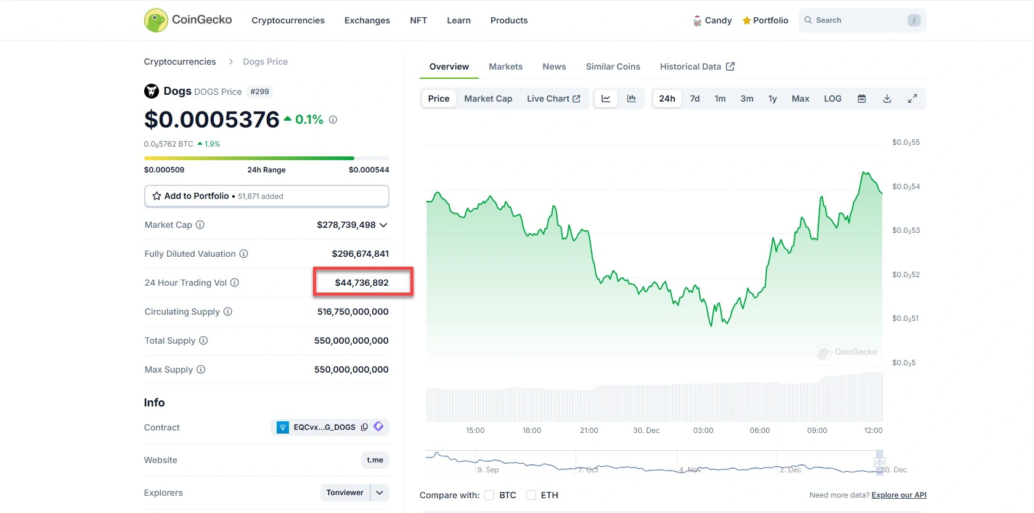Expand chart to fullscreen
This screenshot has height=513, width=1034.
pyautogui.click(x=912, y=99)
